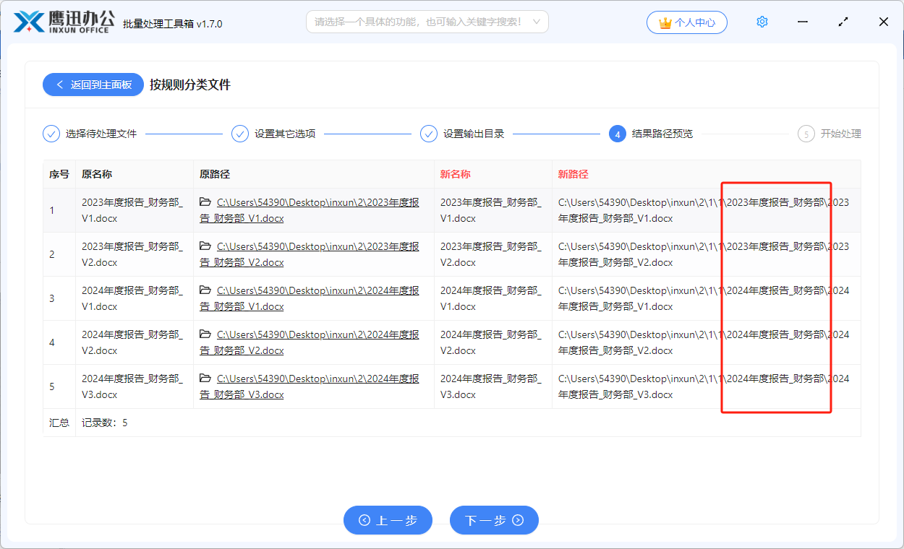The image size is (904, 549).
Task: Click the 上一步 previous button
Action: [388, 520]
